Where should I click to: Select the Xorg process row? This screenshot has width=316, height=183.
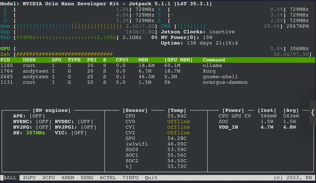coord(158,71)
